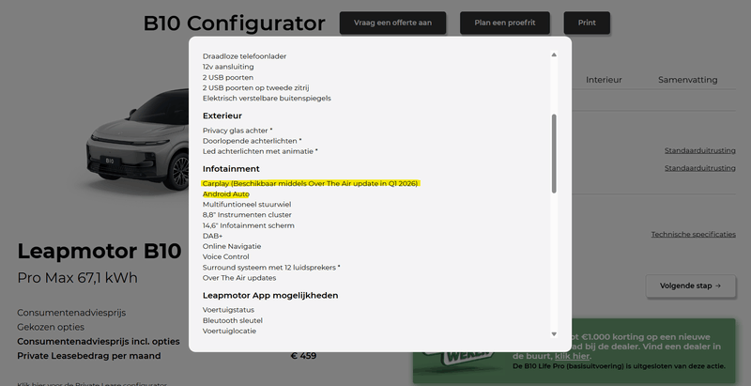Click the 'Exterieur' section heading
The image size is (751, 386).
point(222,116)
